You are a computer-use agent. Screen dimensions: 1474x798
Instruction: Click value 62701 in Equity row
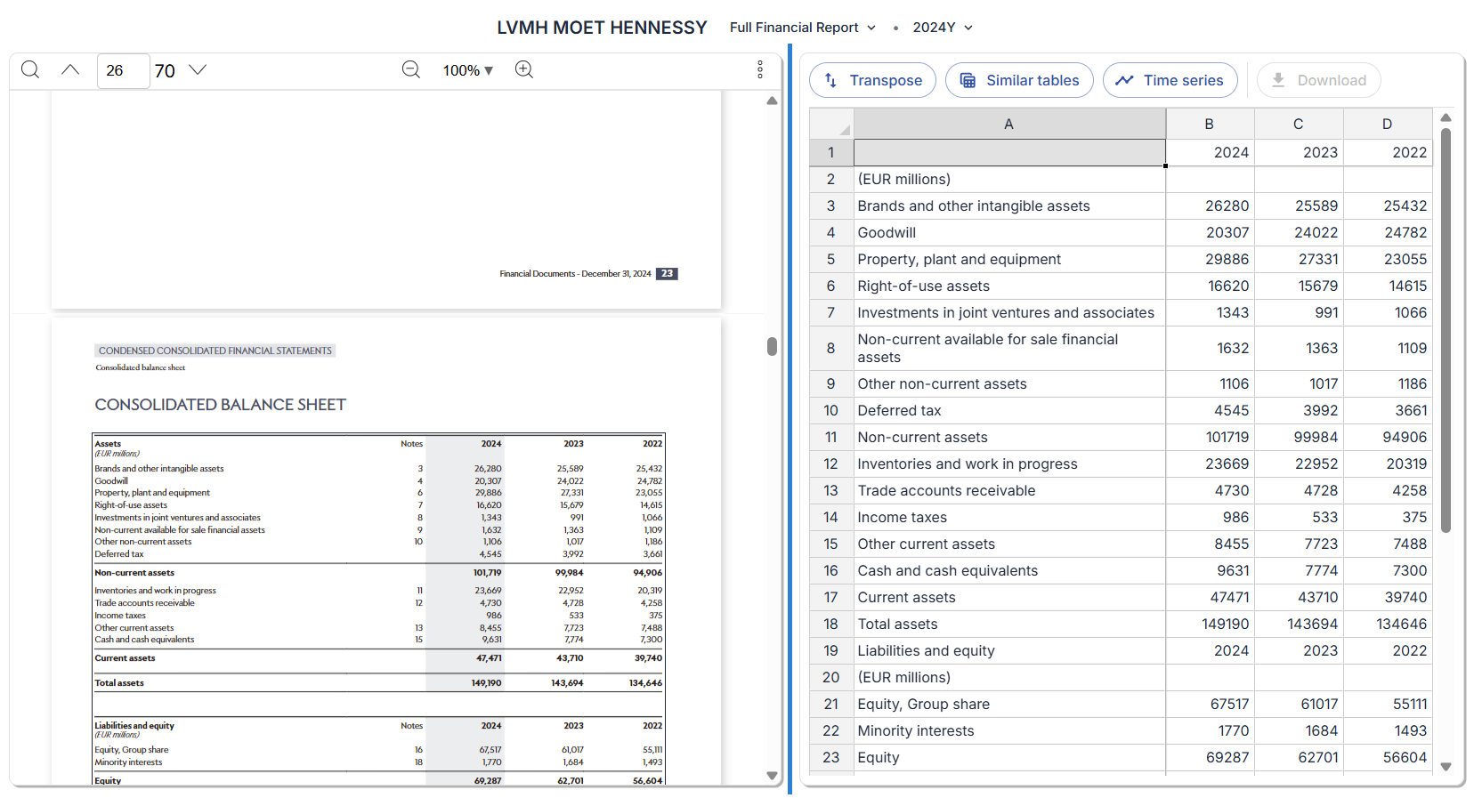pos(1299,757)
